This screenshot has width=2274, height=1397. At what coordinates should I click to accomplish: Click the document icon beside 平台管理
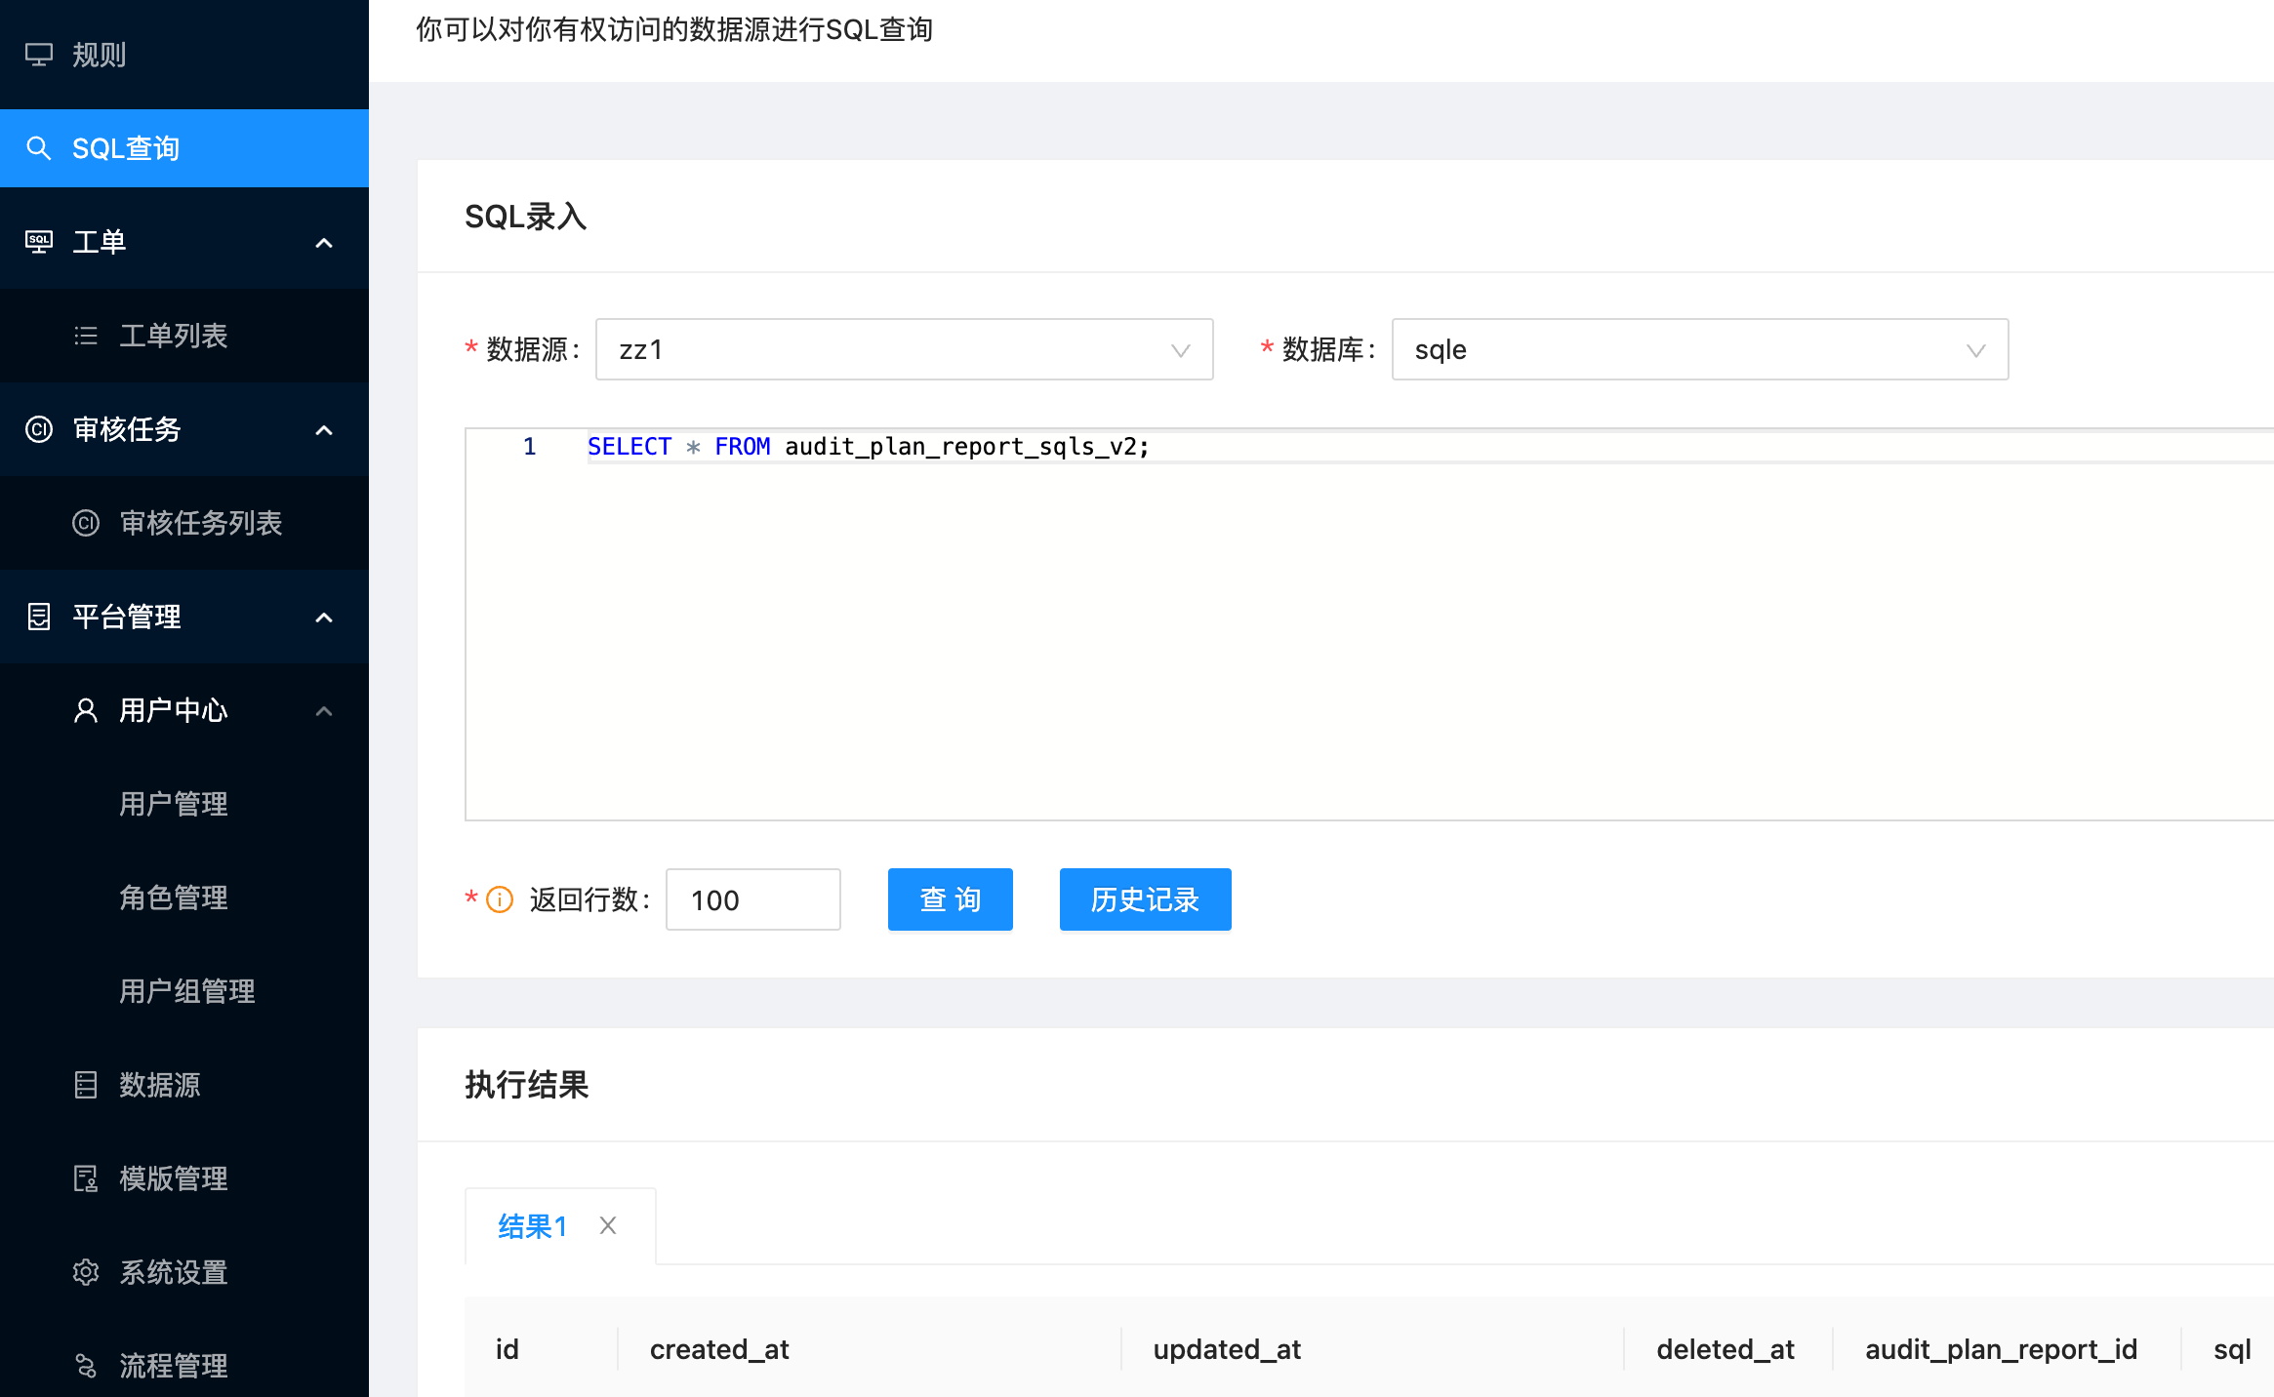point(39,617)
